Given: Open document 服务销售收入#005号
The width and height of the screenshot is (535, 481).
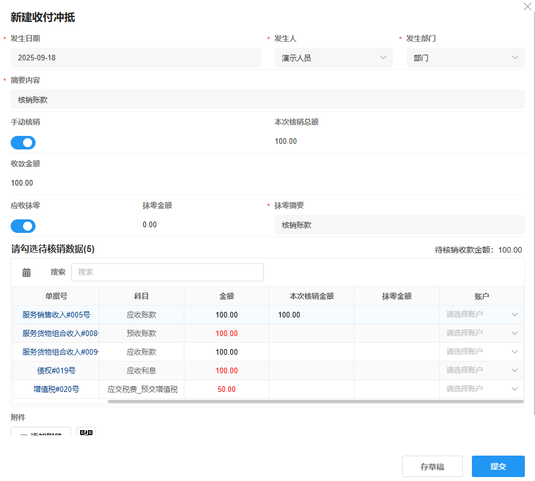Looking at the screenshot, I should click(x=55, y=315).
